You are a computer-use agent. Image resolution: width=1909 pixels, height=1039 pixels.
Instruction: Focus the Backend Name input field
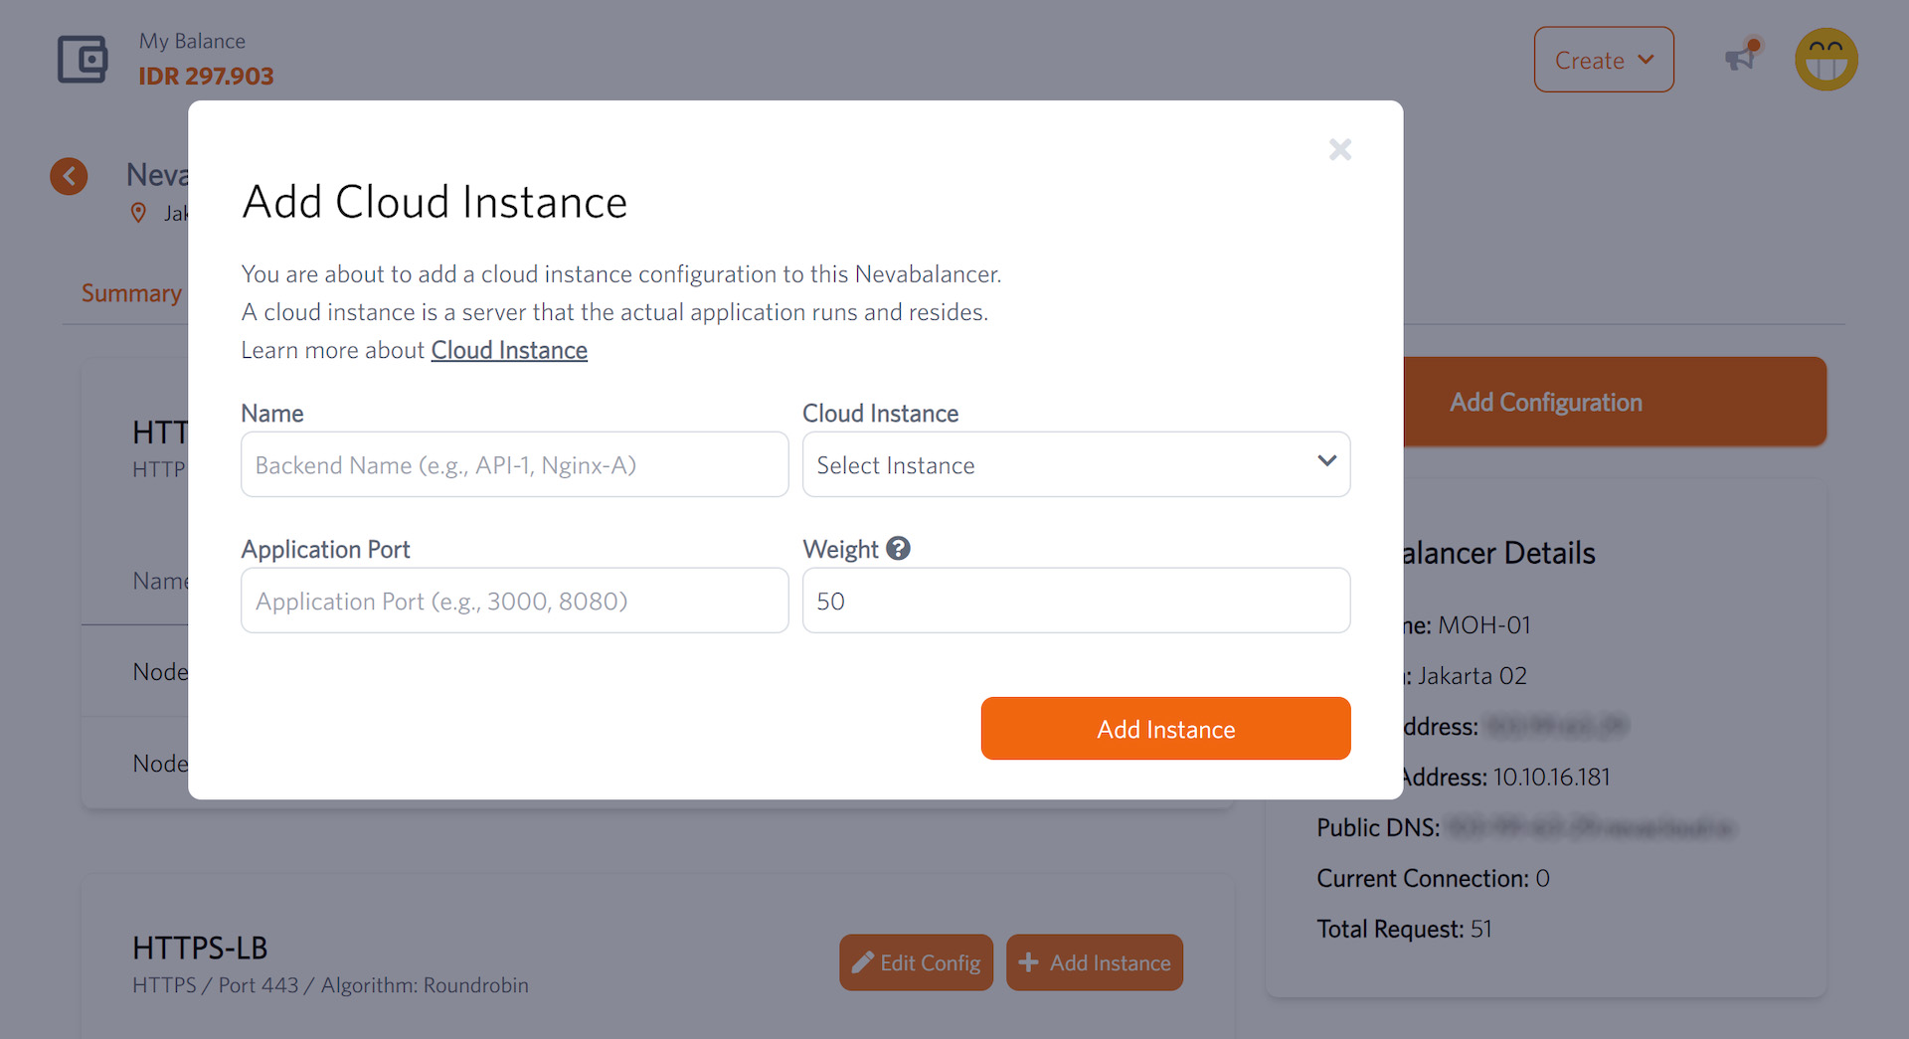click(x=514, y=464)
